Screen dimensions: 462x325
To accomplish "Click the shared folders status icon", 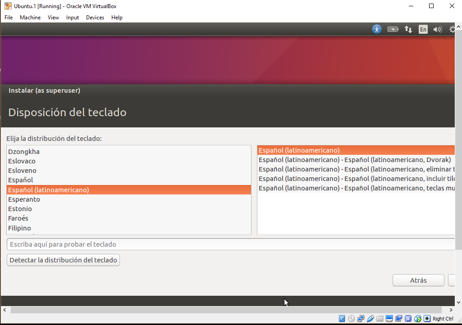I will coord(380,318).
